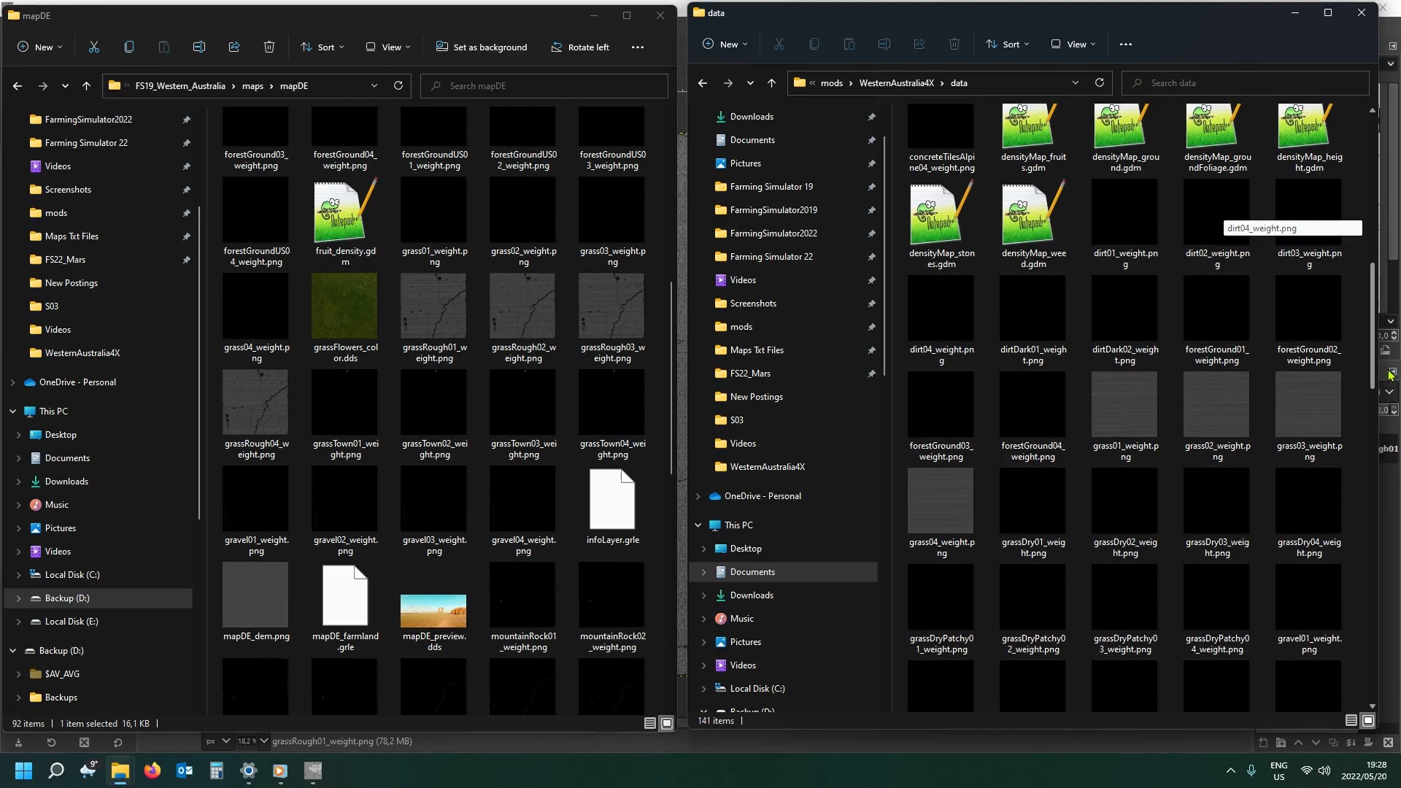Switch data window to details view
This screenshot has height=788, width=1401.
(x=1351, y=720)
